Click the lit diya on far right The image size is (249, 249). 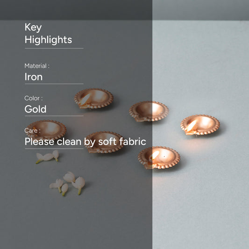tap(200, 125)
